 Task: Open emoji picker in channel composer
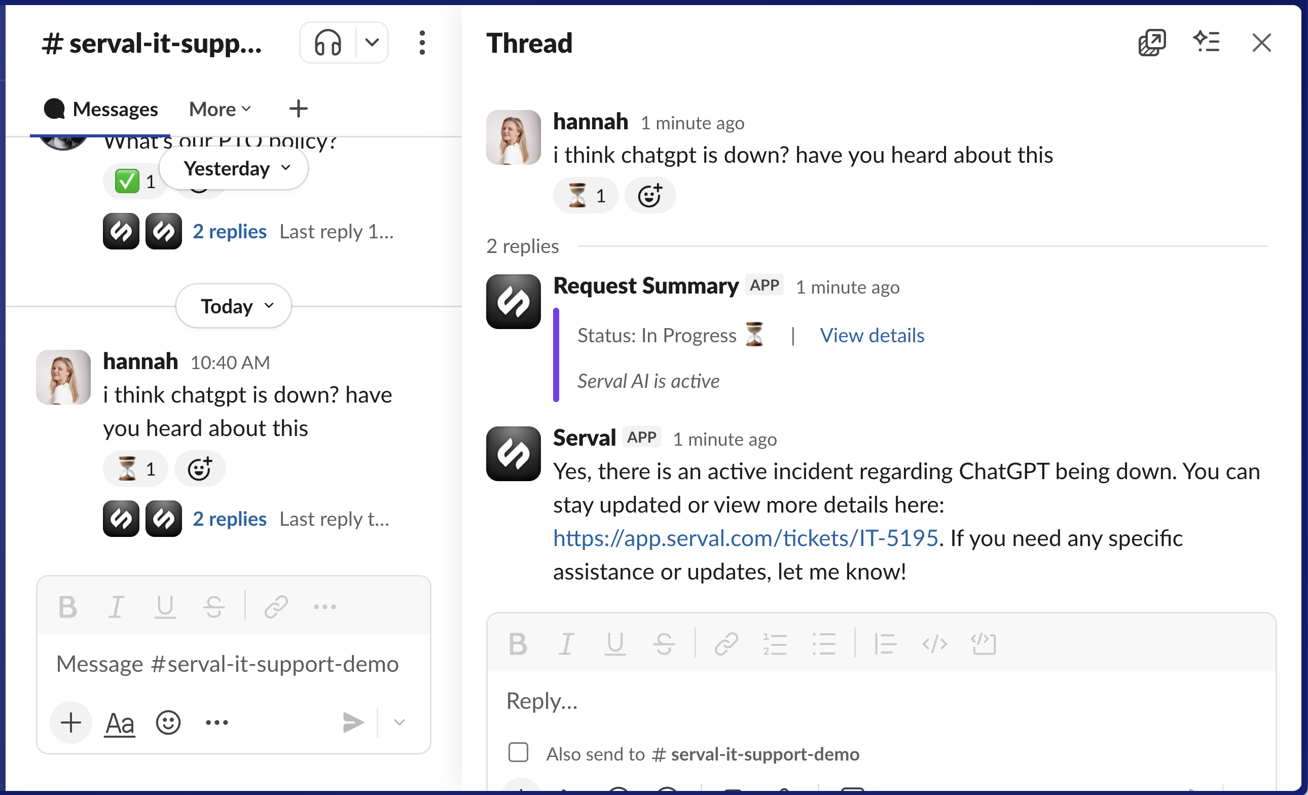click(x=168, y=722)
